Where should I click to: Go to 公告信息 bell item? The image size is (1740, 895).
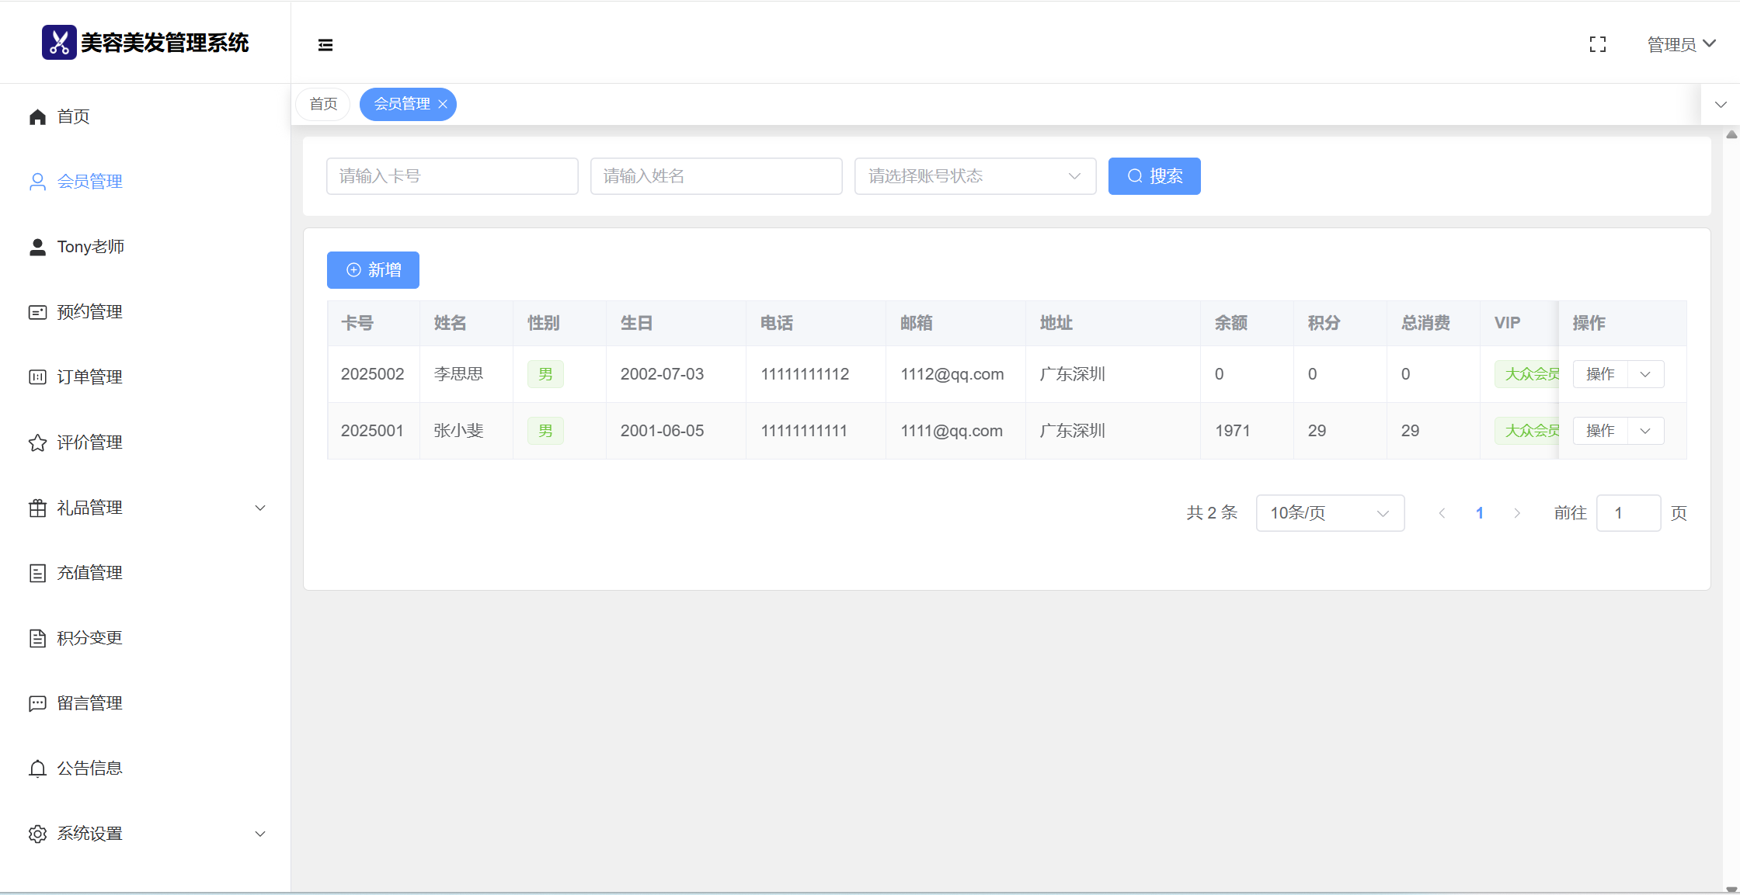pos(89,768)
